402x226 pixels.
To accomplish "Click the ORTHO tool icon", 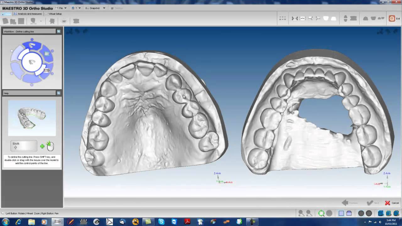I will (33, 21).
